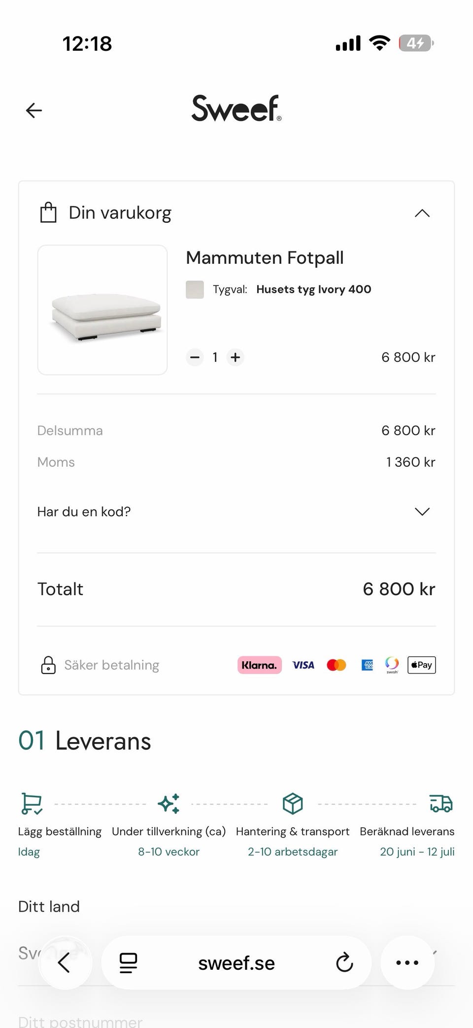Image resolution: width=473 pixels, height=1028 pixels.
Task: Increase quantity with plus button
Action: point(236,357)
